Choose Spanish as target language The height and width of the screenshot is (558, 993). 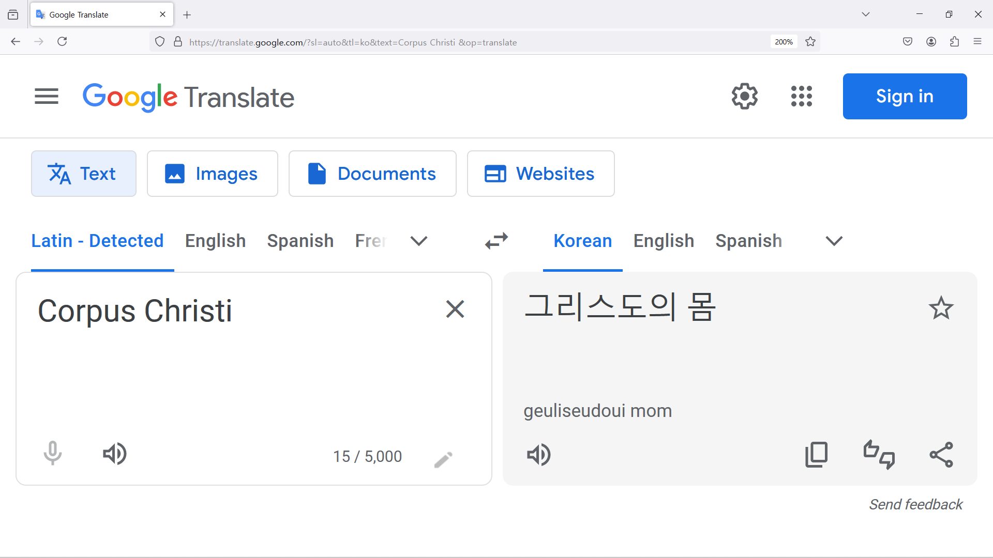coord(748,241)
